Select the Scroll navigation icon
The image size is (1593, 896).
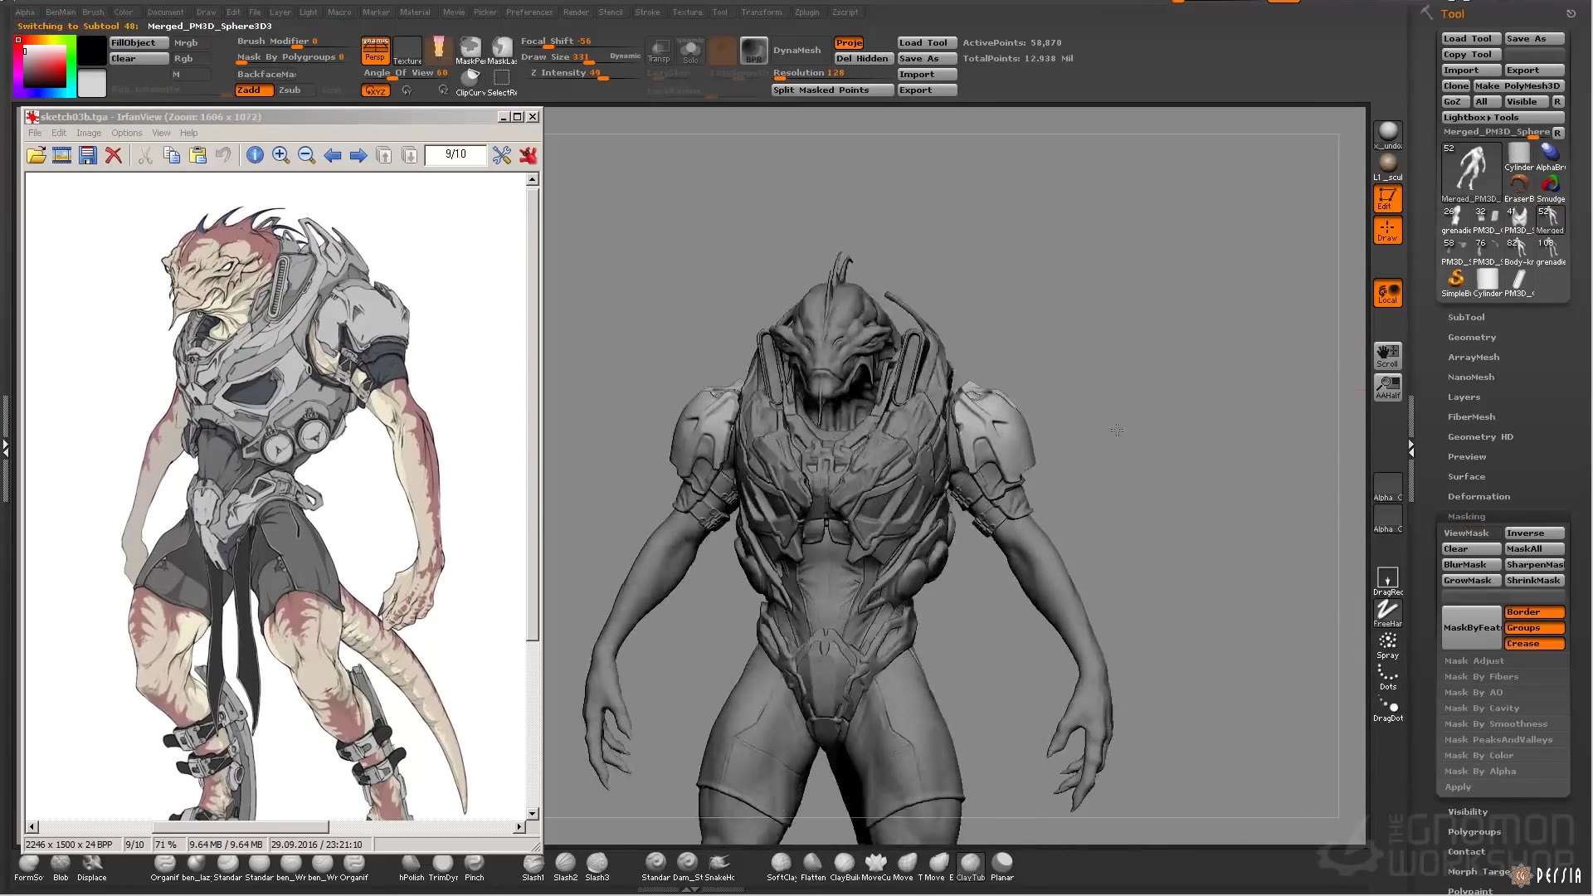point(1386,355)
